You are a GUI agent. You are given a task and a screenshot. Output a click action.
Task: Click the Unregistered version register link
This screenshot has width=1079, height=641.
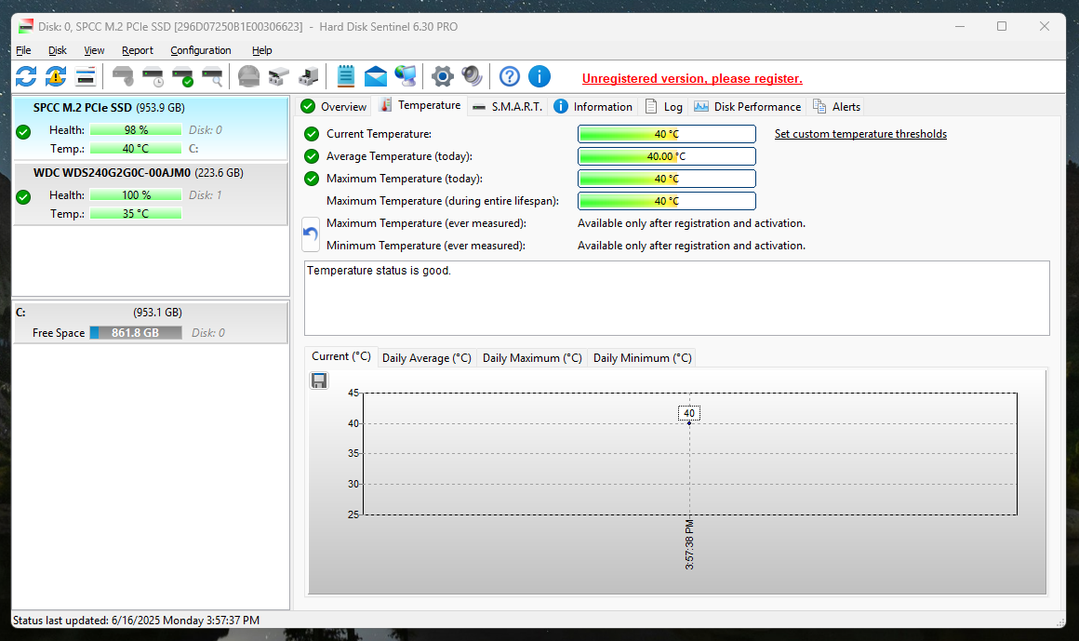(692, 79)
